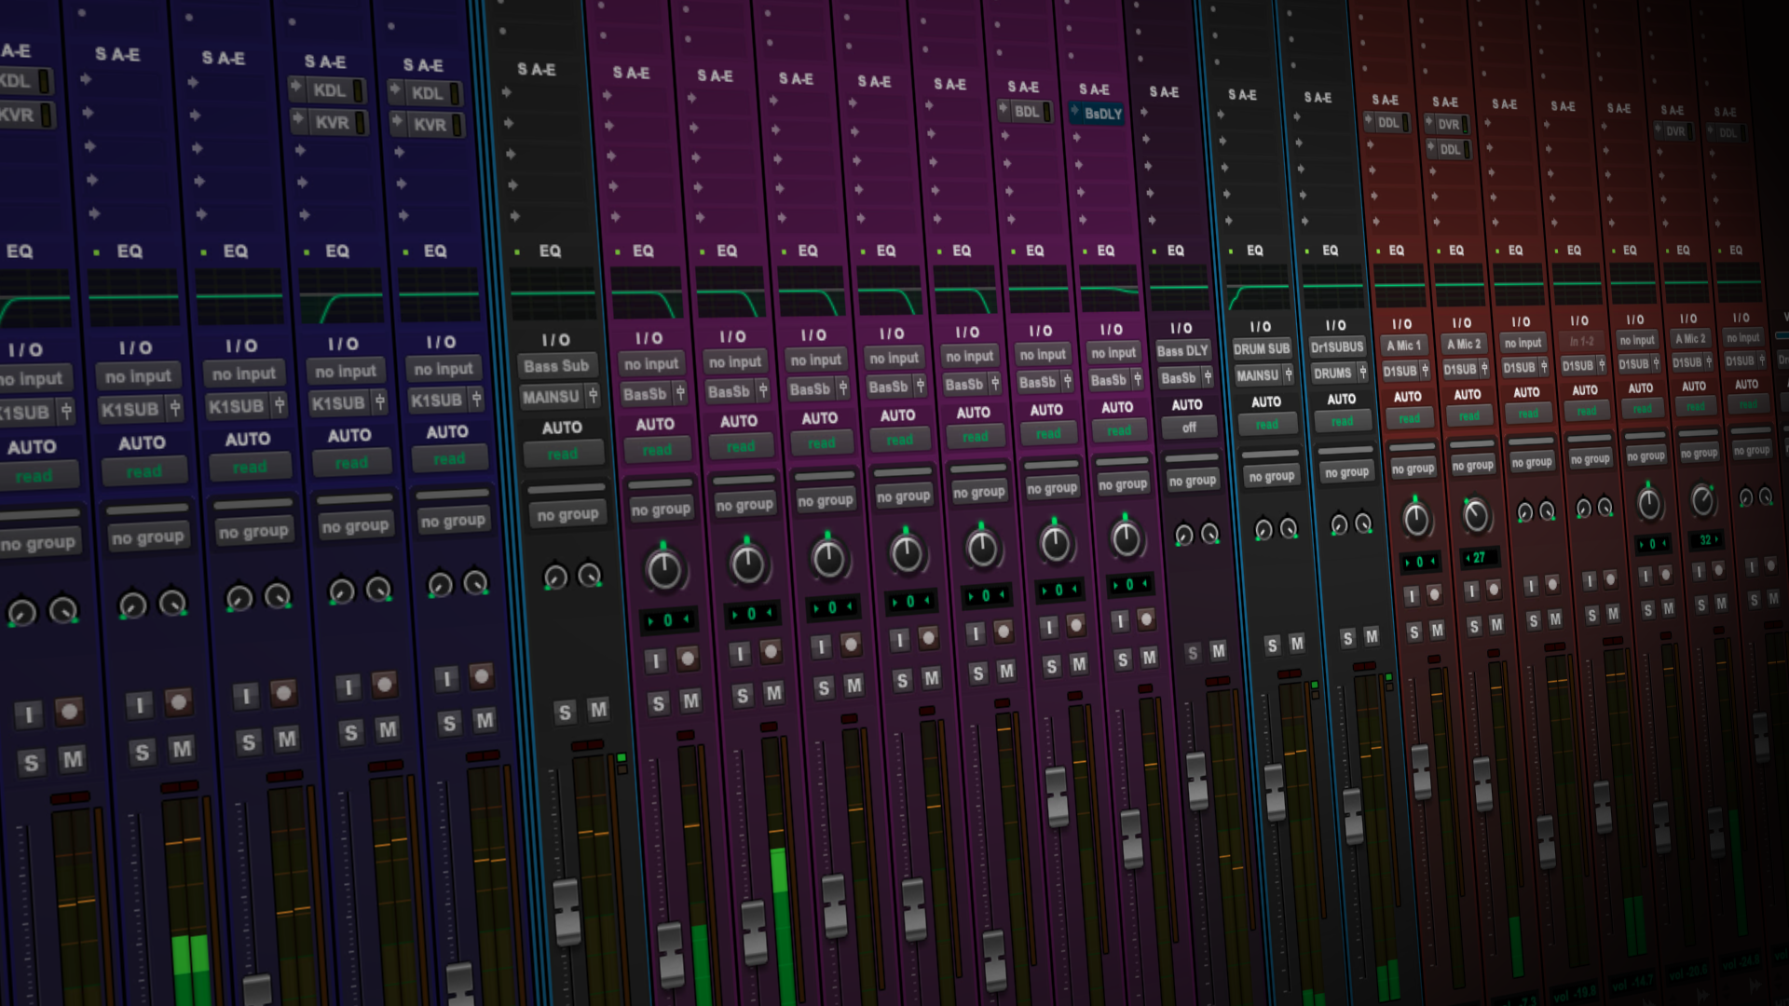Open the Bass Sub input path selector
Image resolution: width=1789 pixels, height=1006 pixels.
point(556,366)
